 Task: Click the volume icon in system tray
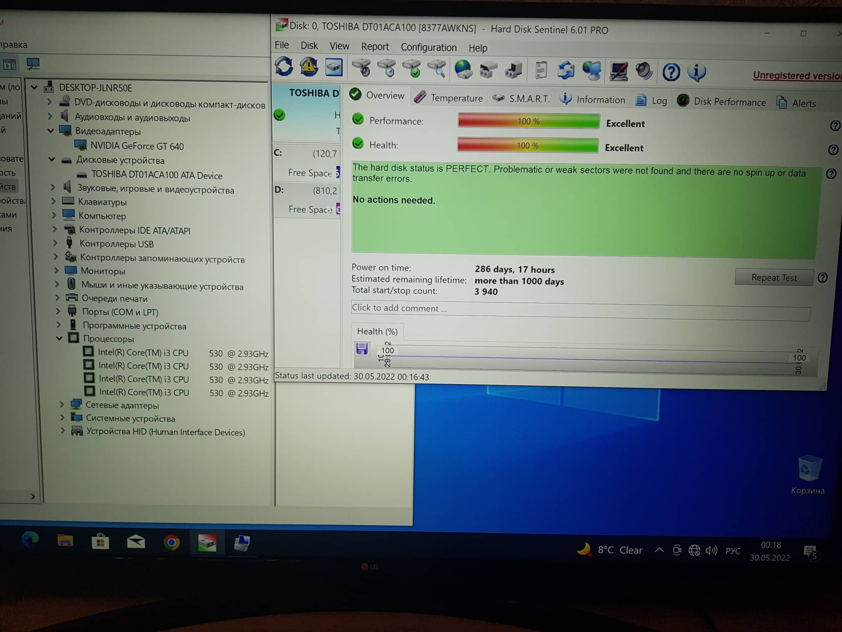tap(711, 550)
